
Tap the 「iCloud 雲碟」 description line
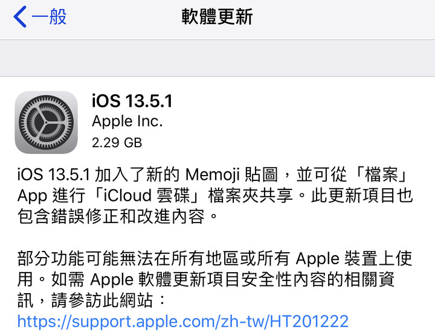215,195
